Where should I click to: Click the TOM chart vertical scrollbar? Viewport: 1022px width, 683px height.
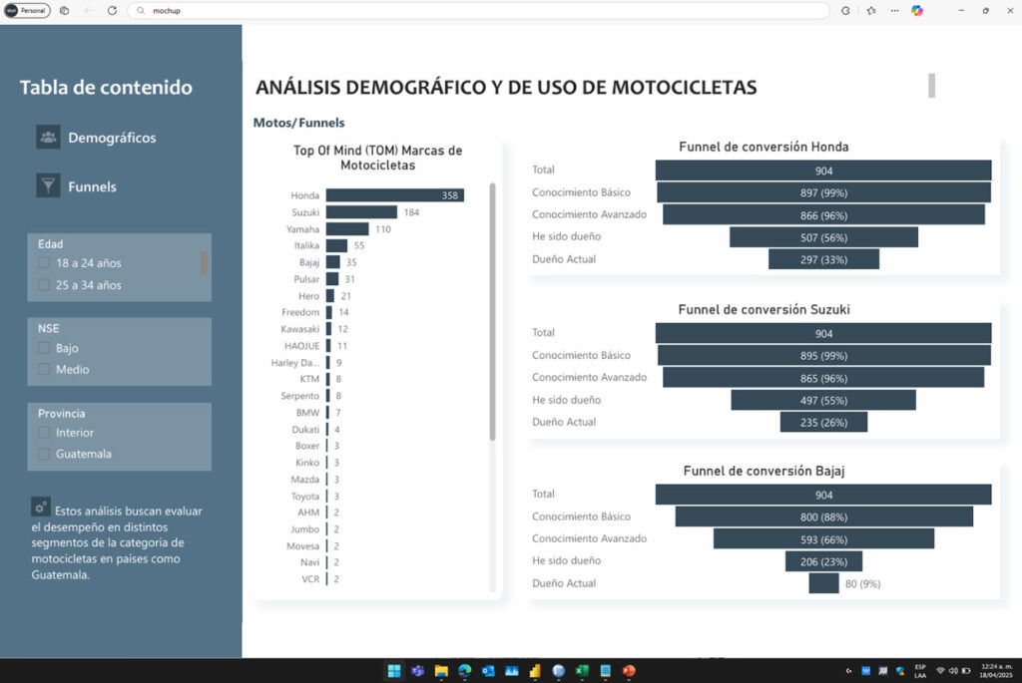click(492, 311)
